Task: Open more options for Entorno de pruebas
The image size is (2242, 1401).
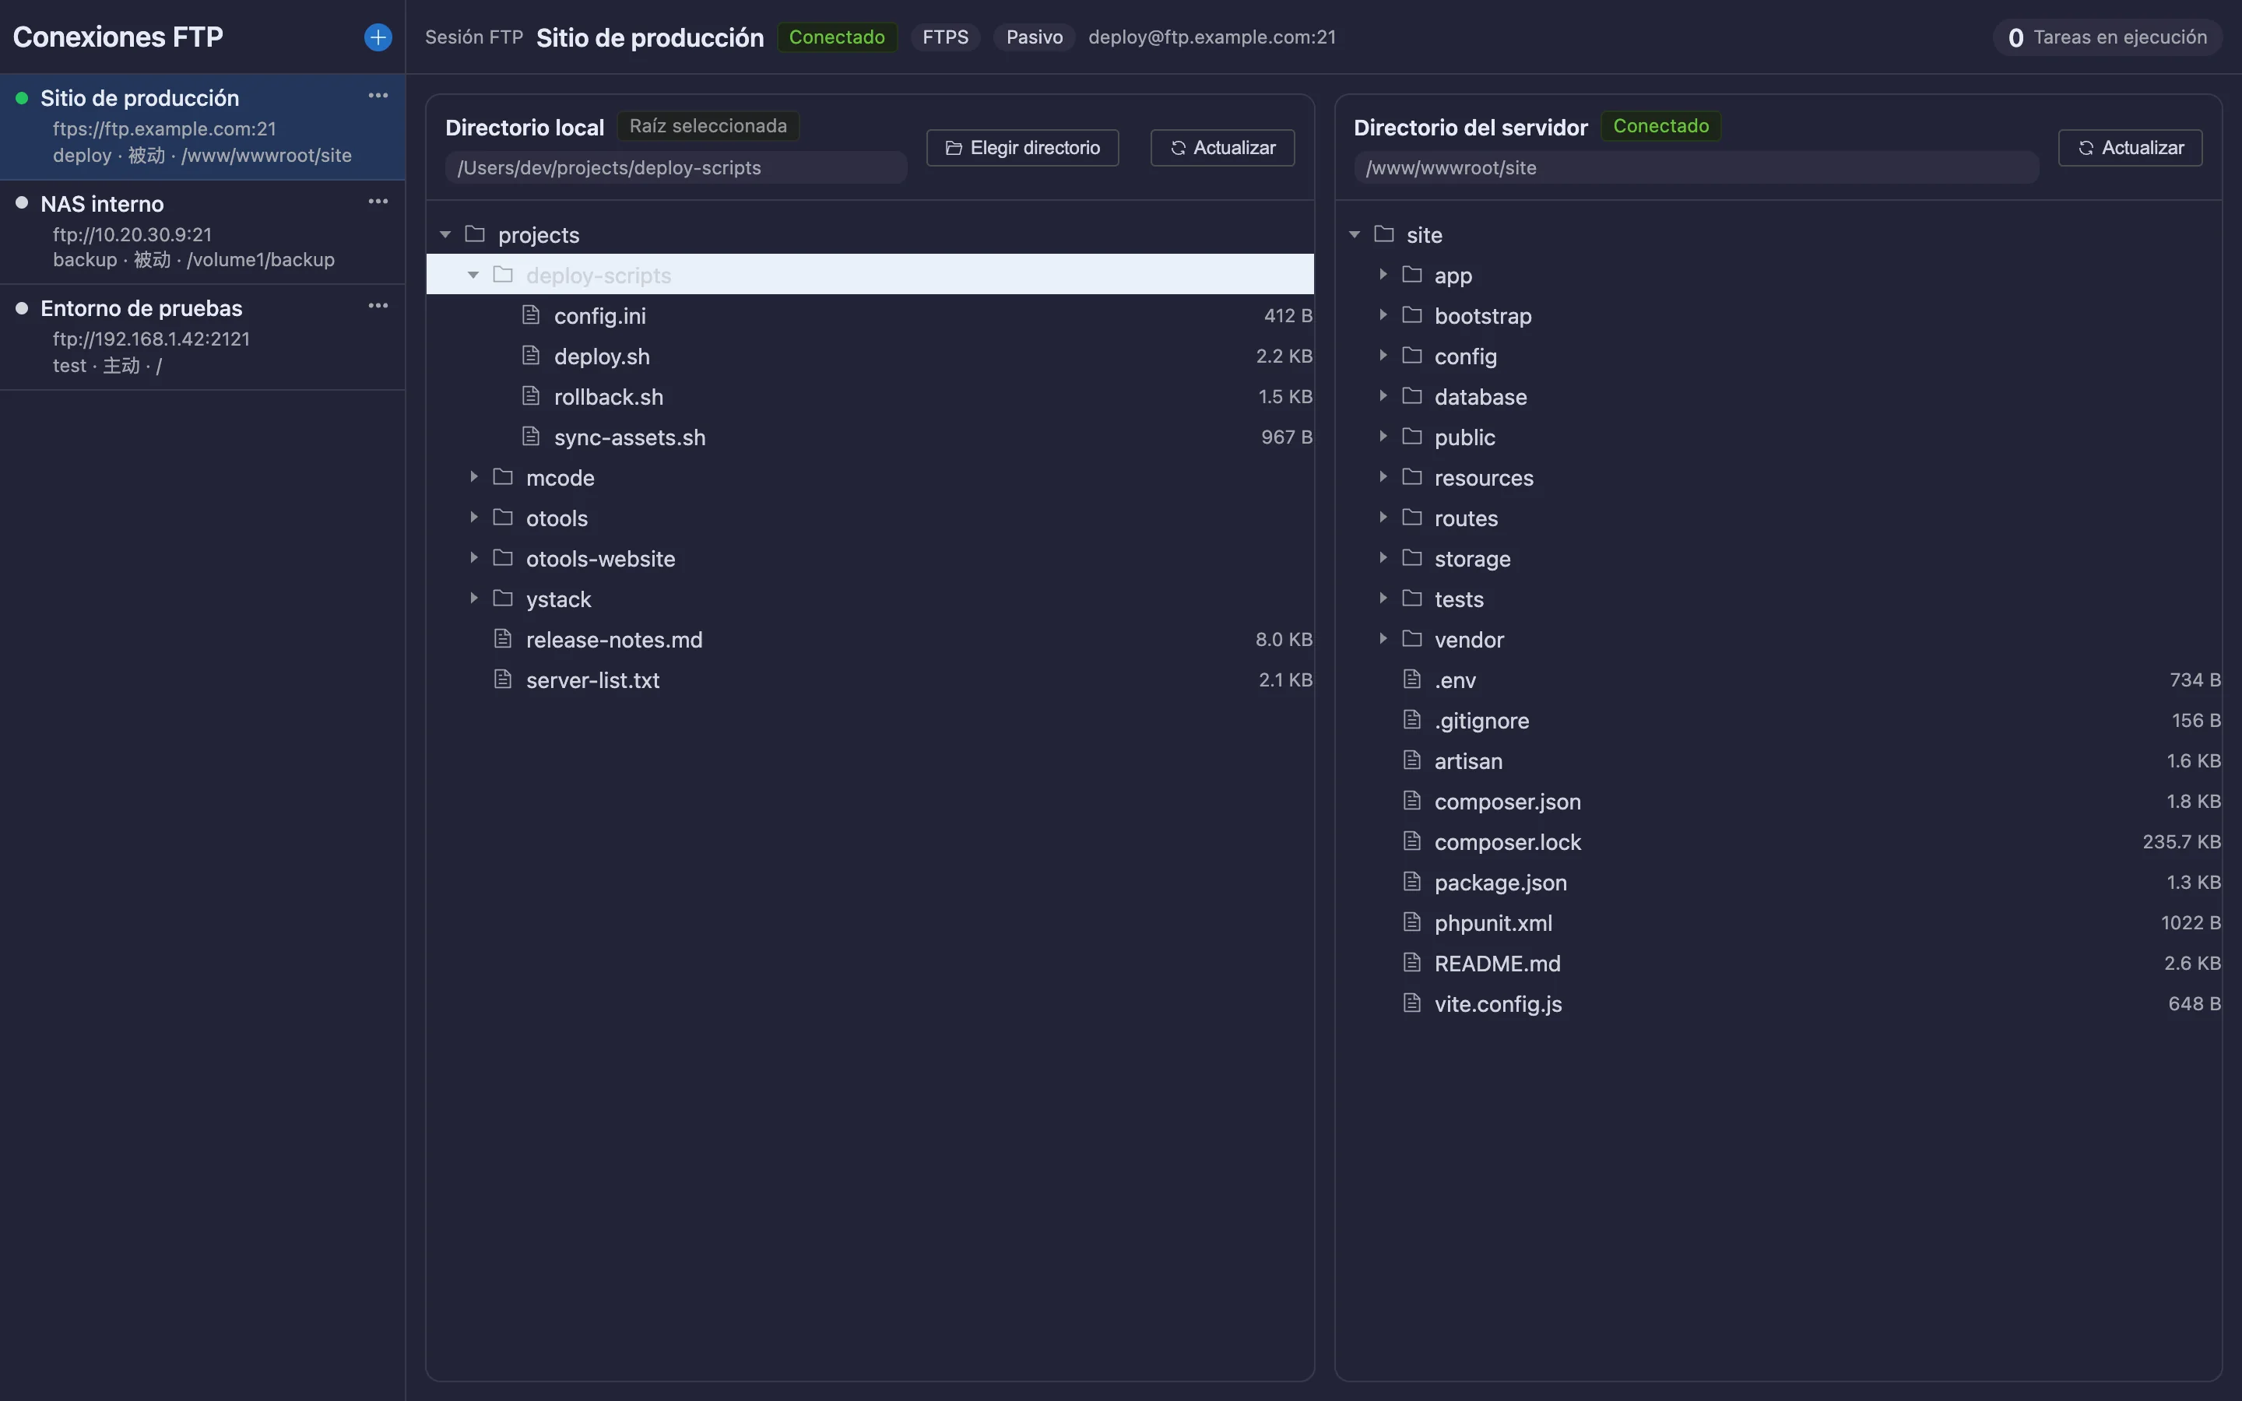Action: point(378,306)
